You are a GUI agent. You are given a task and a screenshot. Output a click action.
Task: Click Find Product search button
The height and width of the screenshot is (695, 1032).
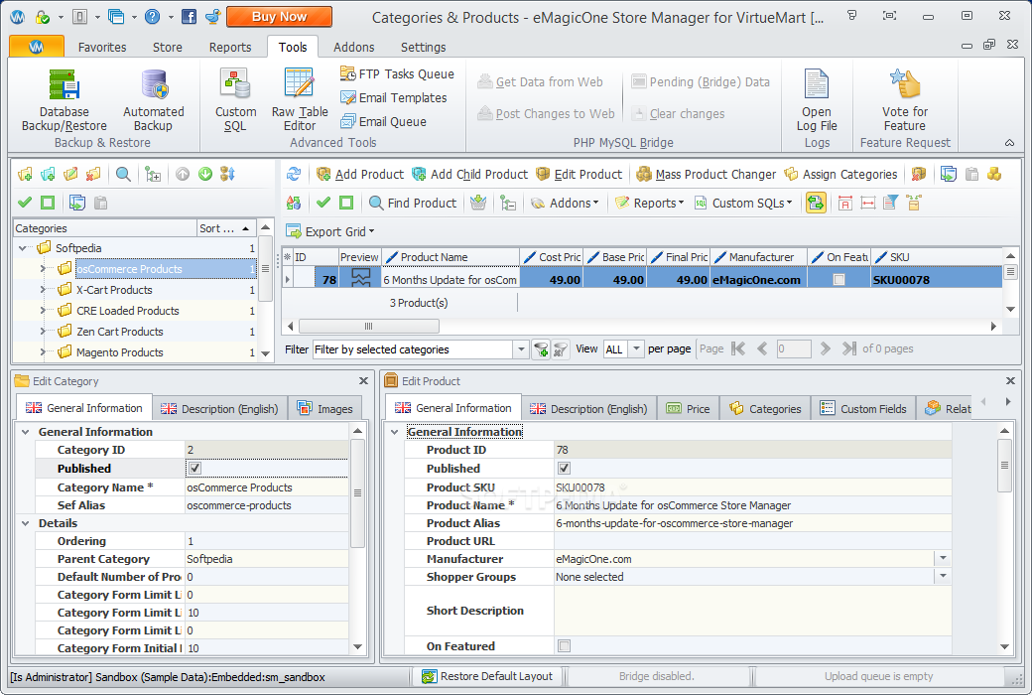point(412,203)
